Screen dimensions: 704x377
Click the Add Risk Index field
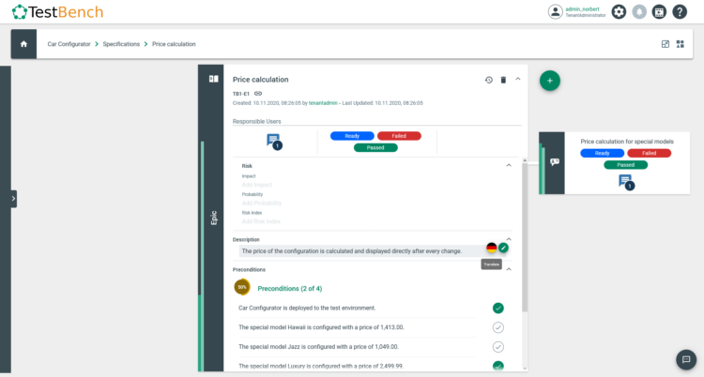click(261, 221)
